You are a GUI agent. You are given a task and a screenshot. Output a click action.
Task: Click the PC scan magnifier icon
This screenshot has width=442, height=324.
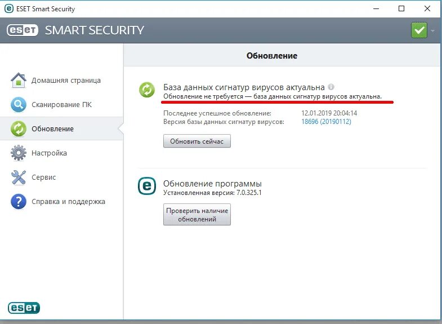(19, 105)
